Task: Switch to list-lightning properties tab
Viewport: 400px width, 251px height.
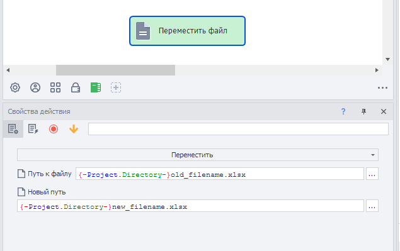Action: 33,129
